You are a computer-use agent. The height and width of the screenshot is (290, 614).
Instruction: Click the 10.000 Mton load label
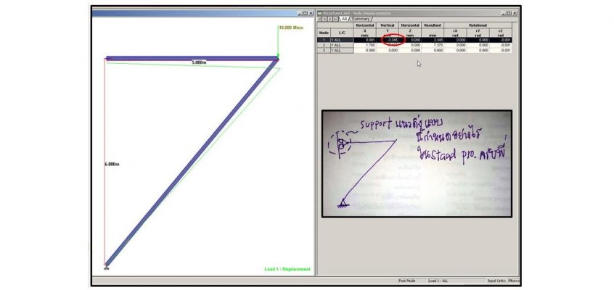coord(291,28)
